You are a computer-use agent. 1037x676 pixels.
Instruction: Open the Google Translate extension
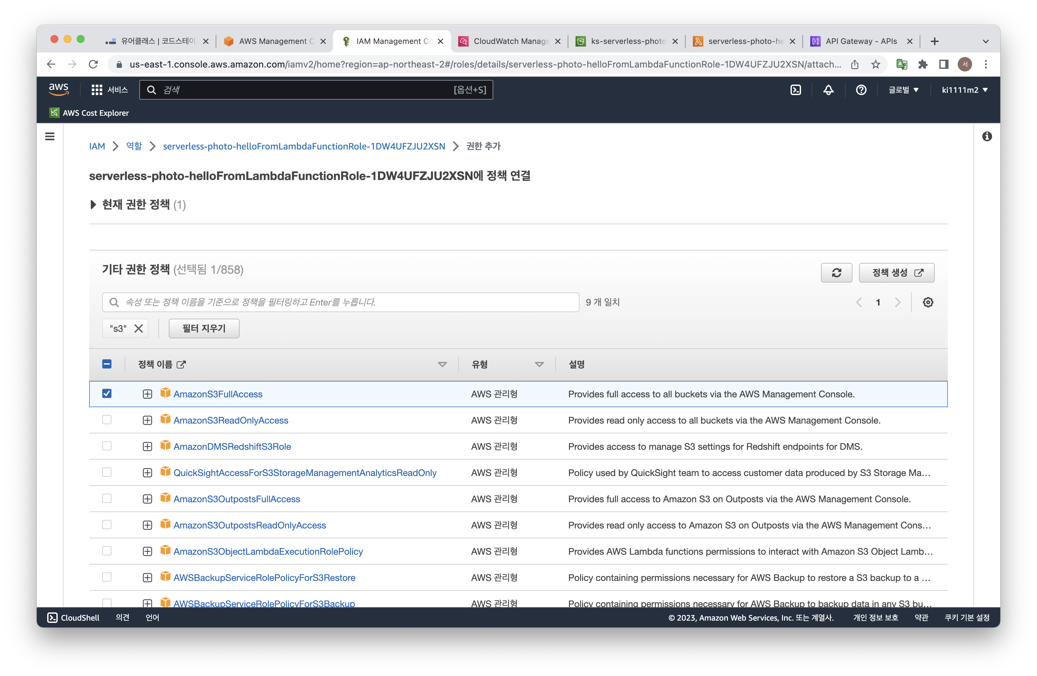tap(902, 65)
